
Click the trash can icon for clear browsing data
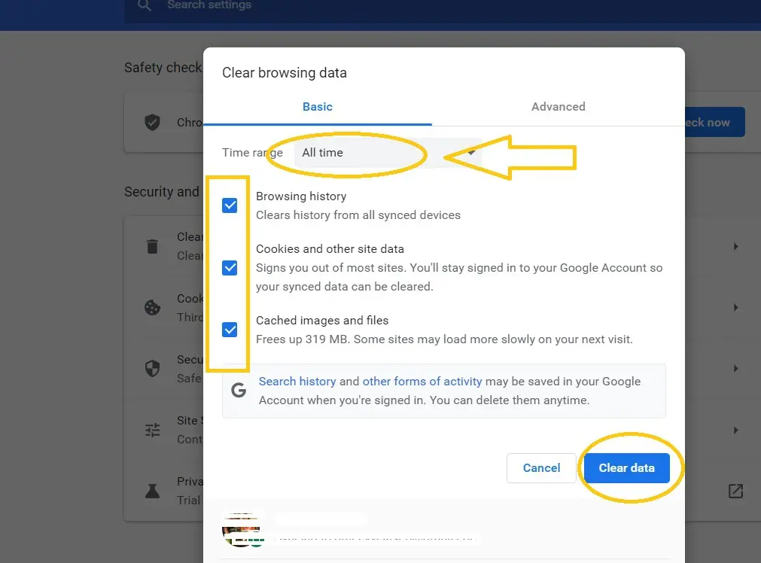click(152, 247)
